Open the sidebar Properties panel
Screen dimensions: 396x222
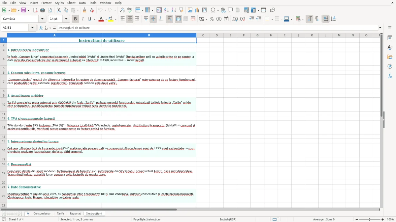pos(390,38)
